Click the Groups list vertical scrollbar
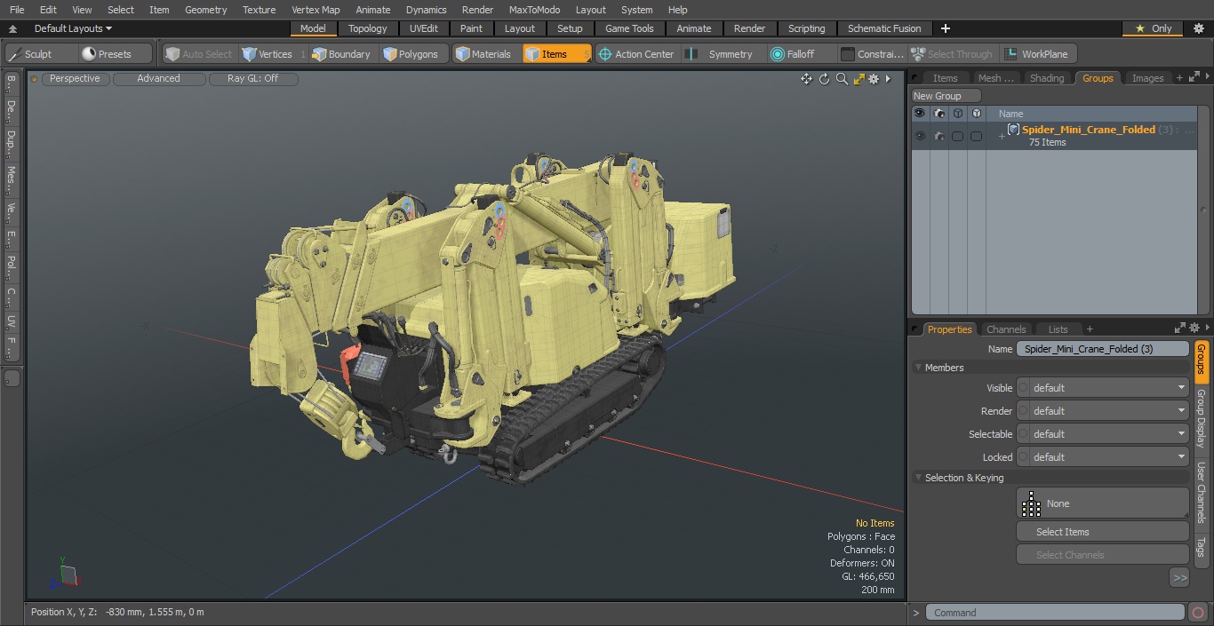The width and height of the screenshot is (1214, 626). (x=1204, y=210)
